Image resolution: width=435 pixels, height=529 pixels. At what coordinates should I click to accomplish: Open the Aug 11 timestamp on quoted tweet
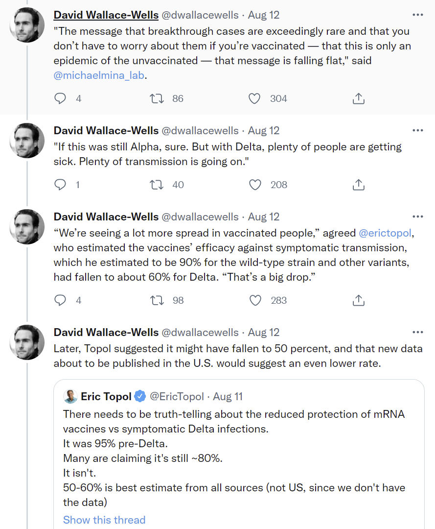(x=228, y=396)
